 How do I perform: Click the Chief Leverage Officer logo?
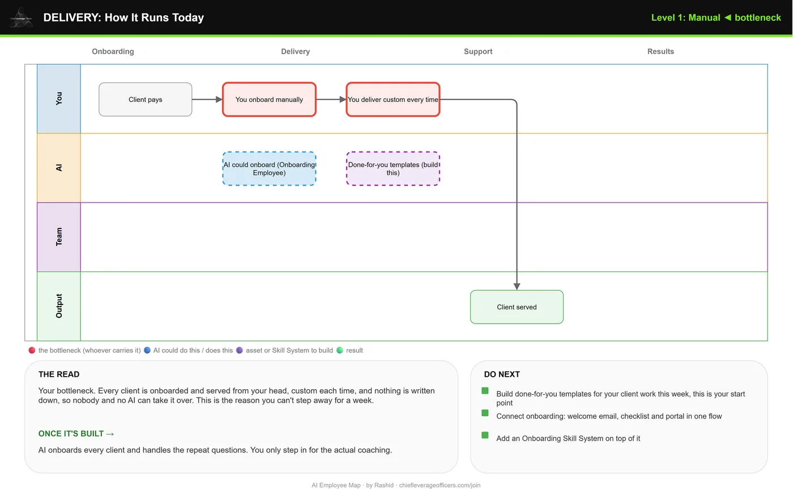[x=21, y=18]
